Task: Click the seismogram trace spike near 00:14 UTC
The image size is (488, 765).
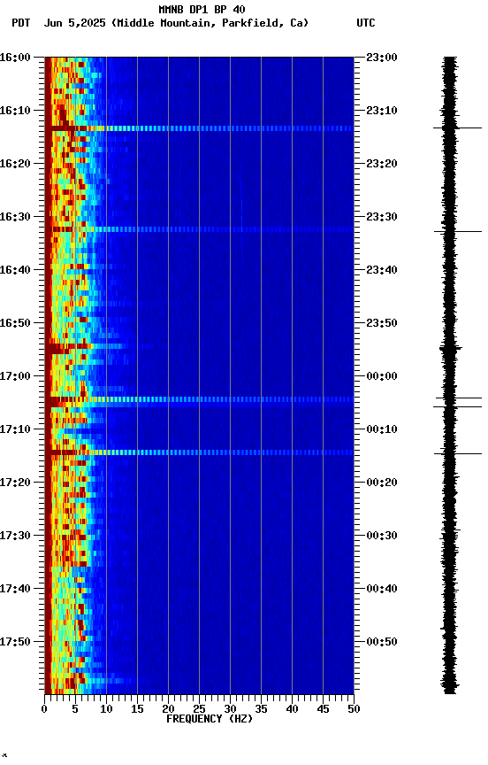Action: pos(457,454)
